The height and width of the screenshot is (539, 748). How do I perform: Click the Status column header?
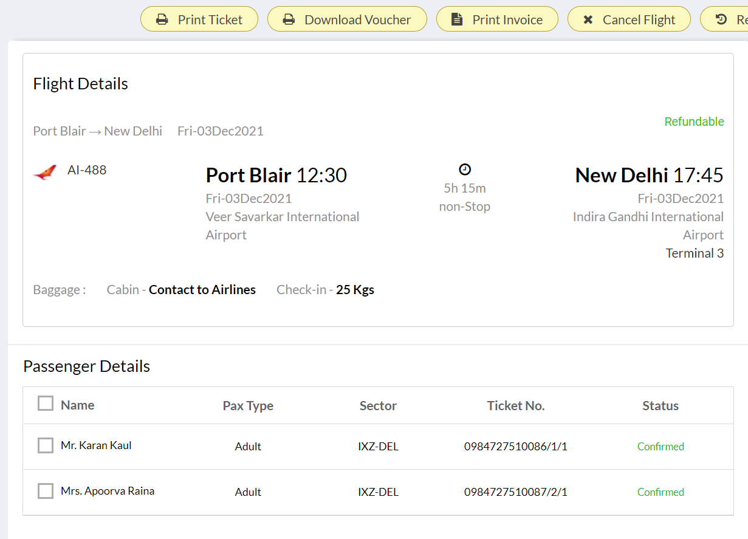point(661,406)
